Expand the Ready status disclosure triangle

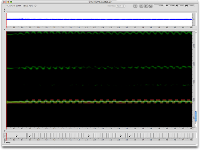(x=5, y=142)
